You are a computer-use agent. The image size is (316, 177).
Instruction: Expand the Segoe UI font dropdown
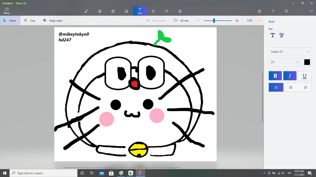coord(290,52)
